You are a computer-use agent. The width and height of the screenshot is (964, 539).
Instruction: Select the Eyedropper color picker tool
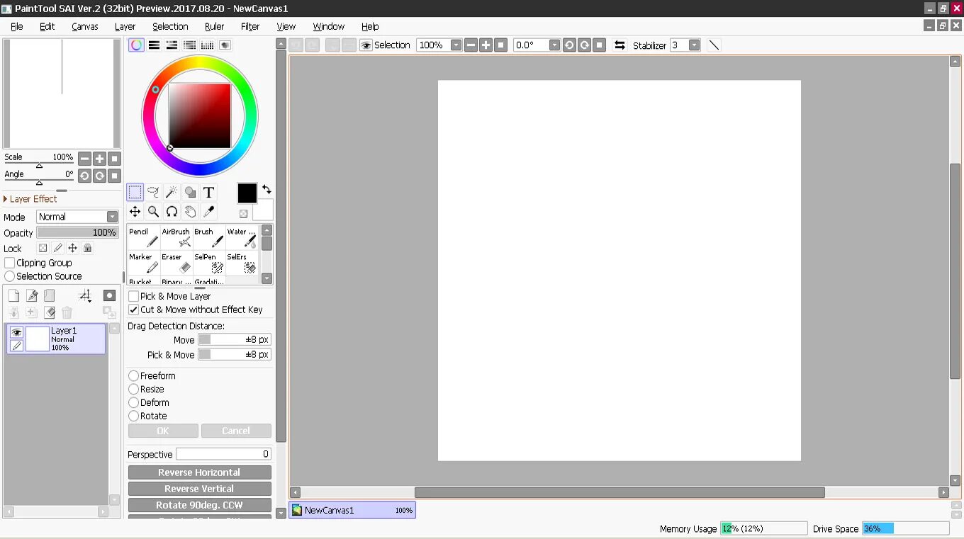click(x=208, y=211)
